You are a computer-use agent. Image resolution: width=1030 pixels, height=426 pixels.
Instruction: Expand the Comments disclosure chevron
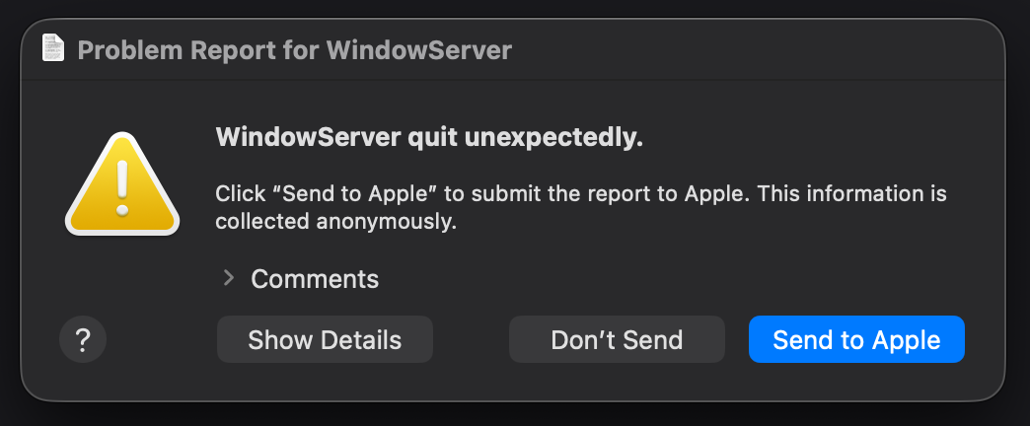tap(229, 278)
